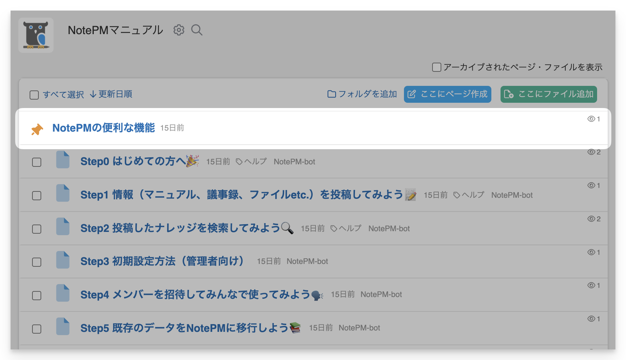Click file icon of Step4 row
Viewport: 626px width, 360px height.
coord(63,293)
